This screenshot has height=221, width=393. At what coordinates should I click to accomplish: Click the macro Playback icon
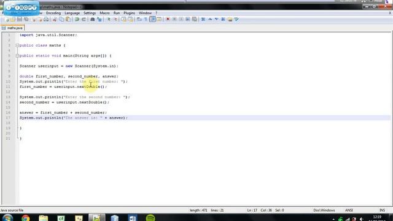pos(181,19)
